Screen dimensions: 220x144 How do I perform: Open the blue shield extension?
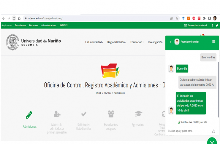[183, 18]
